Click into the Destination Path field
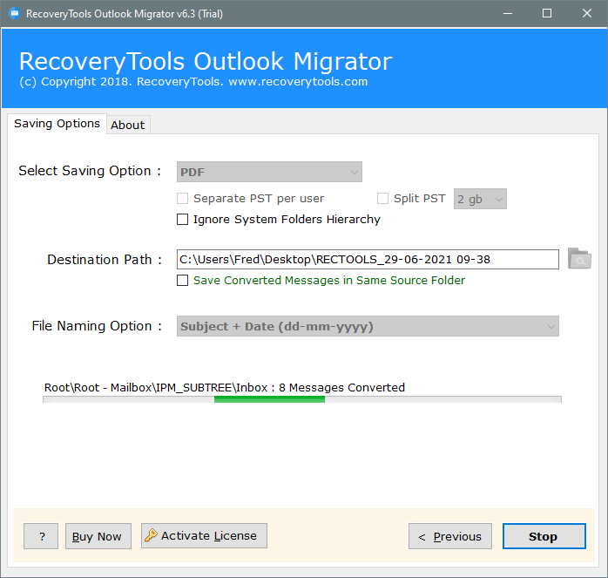 [x=368, y=259]
